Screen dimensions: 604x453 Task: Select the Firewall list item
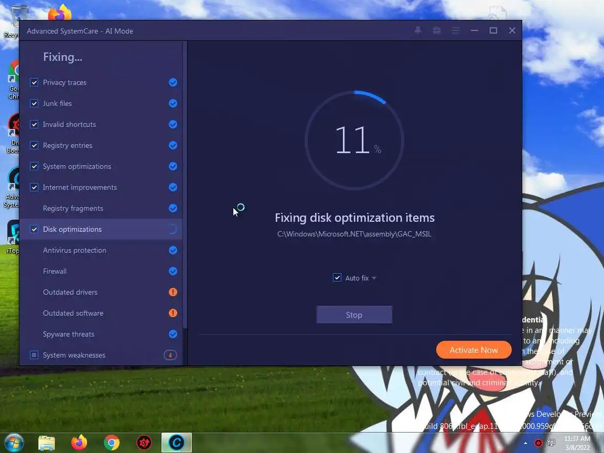101,271
